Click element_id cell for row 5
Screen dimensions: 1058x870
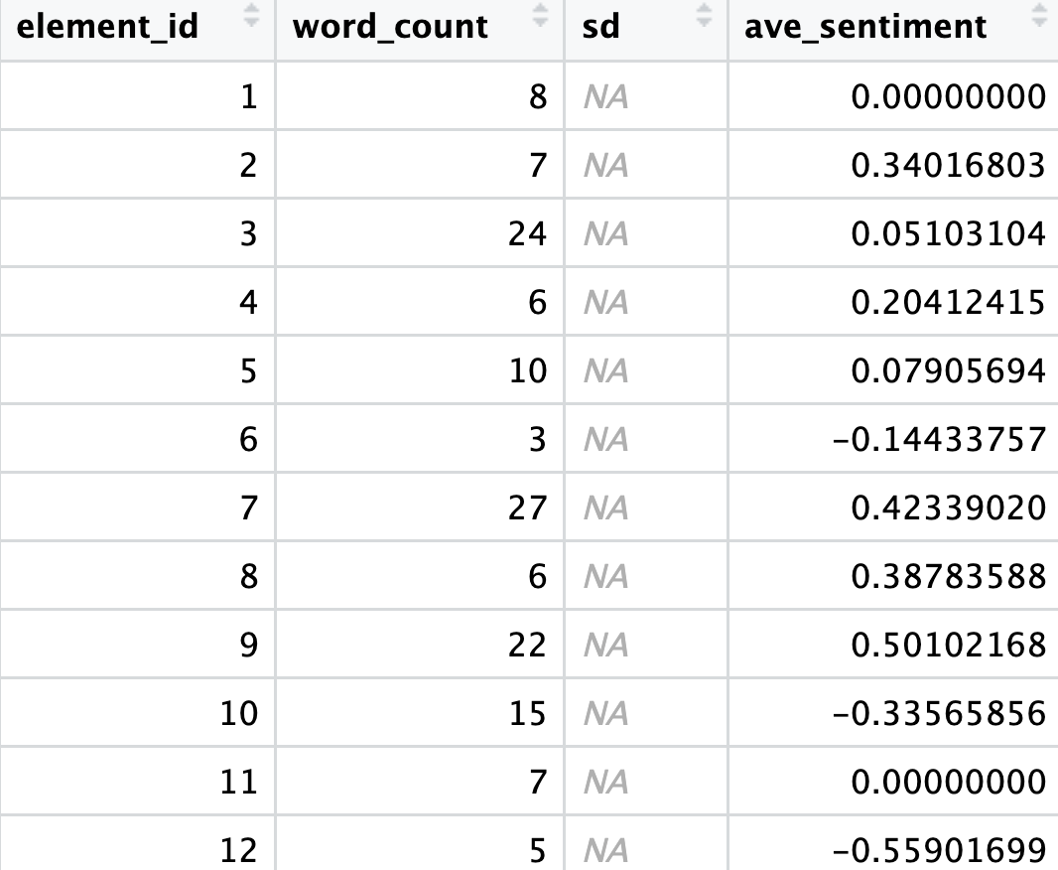click(x=247, y=370)
